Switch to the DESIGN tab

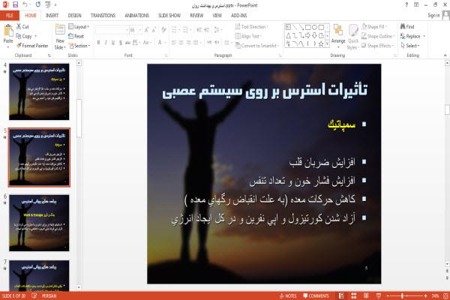[x=74, y=16]
